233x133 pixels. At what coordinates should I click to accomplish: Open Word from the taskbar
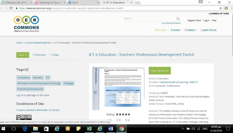(111, 128)
